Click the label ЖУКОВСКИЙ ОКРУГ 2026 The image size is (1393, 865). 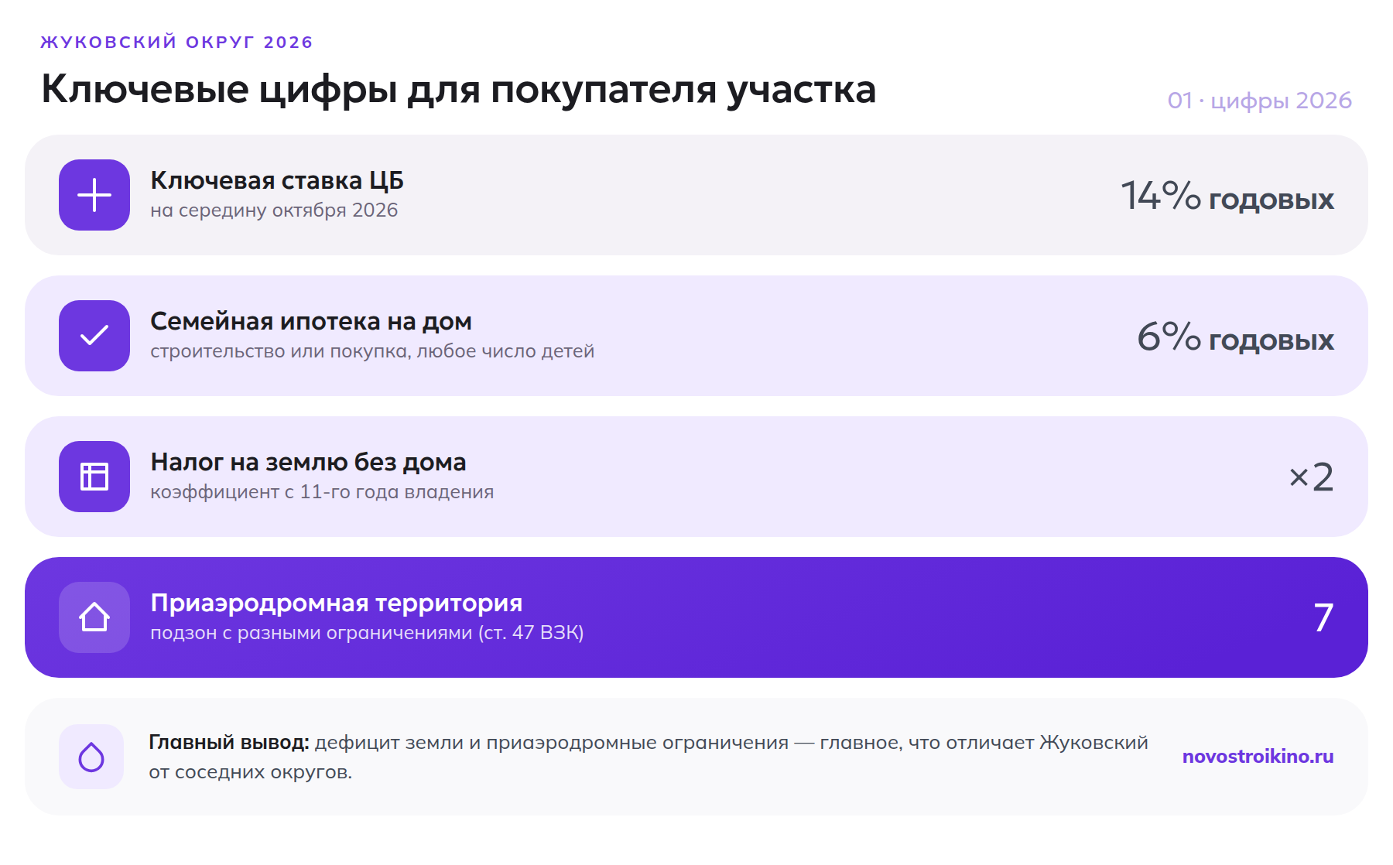[x=176, y=42]
